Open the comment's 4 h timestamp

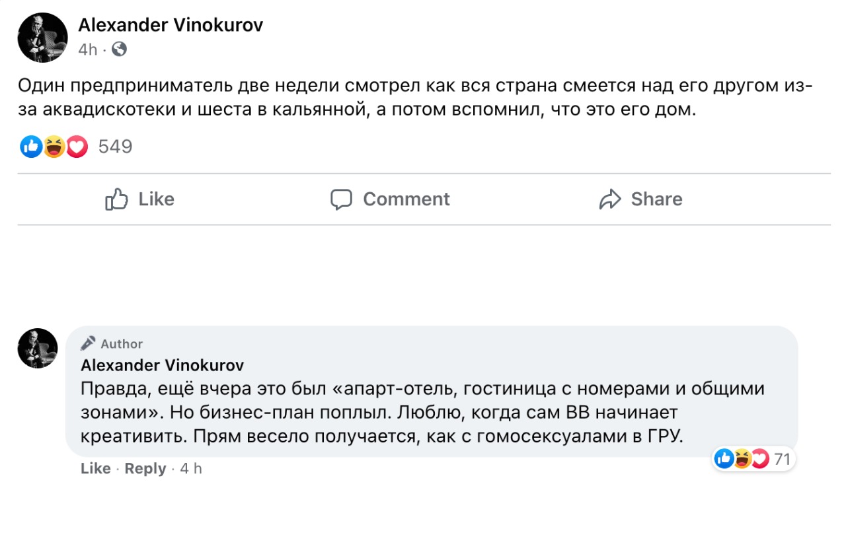(x=191, y=469)
